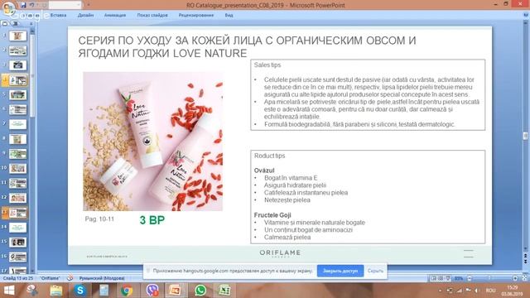Click the zoom in plus button
530x298 pixels.
(x=515, y=278)
